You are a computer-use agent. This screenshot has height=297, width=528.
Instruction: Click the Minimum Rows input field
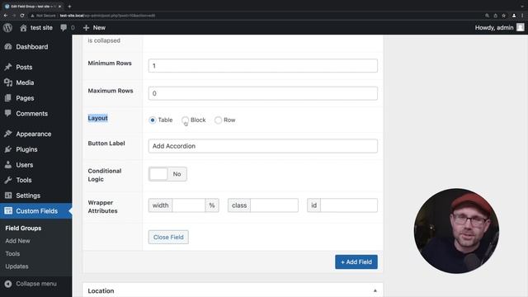(263, 66)
